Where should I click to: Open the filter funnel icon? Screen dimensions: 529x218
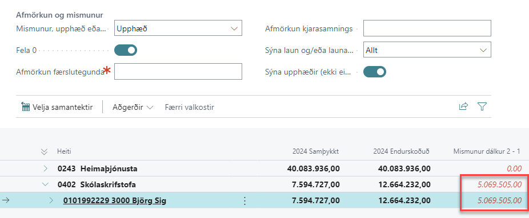pos(482,106)
